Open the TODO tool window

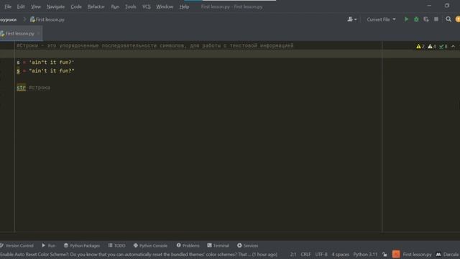(116, 245)
